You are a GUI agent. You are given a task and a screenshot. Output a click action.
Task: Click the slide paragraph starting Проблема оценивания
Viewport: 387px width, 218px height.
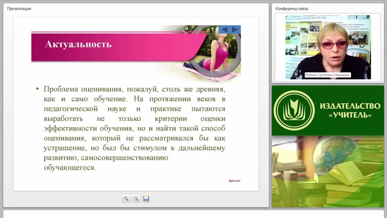pos(135,128)
